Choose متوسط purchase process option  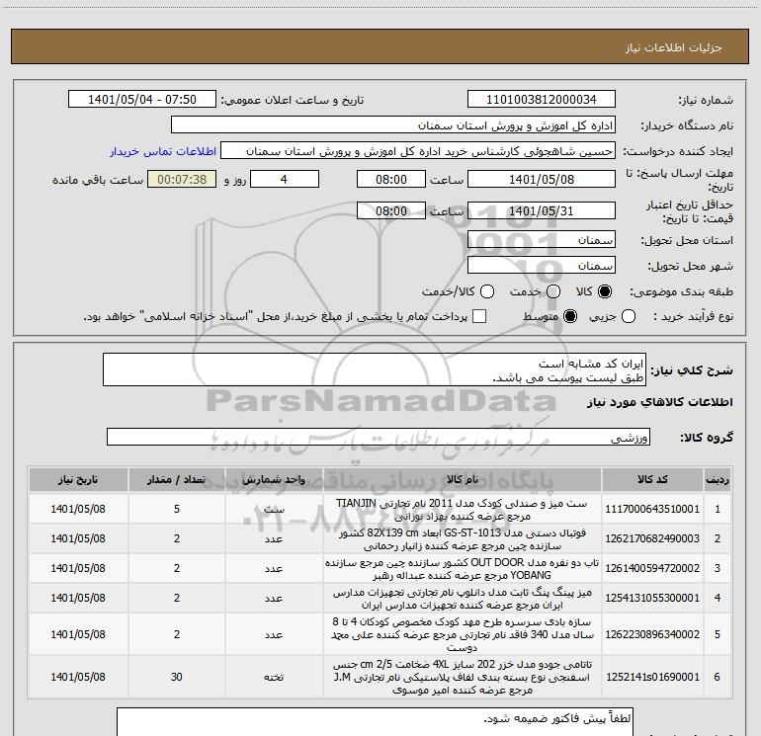[x=570, y=316]
